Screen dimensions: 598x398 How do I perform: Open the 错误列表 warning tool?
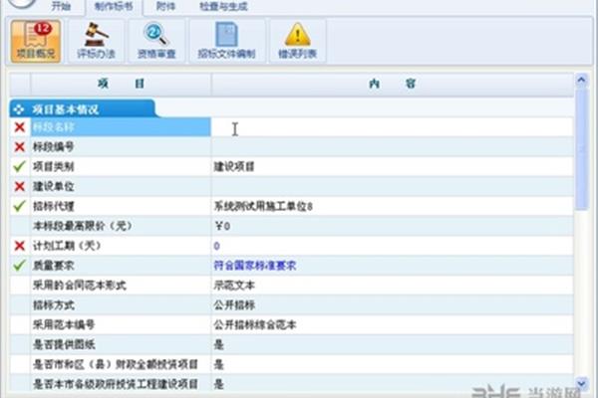(x=297, y=41)
